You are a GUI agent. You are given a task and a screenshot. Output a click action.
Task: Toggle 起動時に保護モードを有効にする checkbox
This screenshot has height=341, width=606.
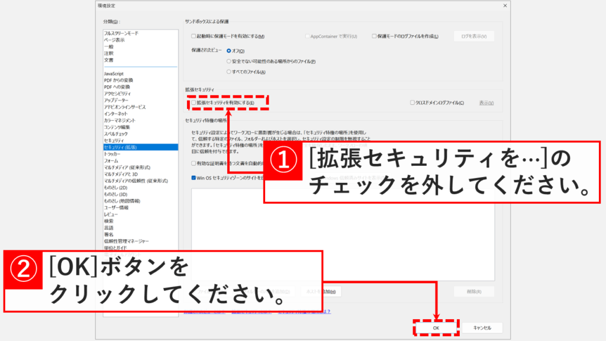(x=194, y=36)
